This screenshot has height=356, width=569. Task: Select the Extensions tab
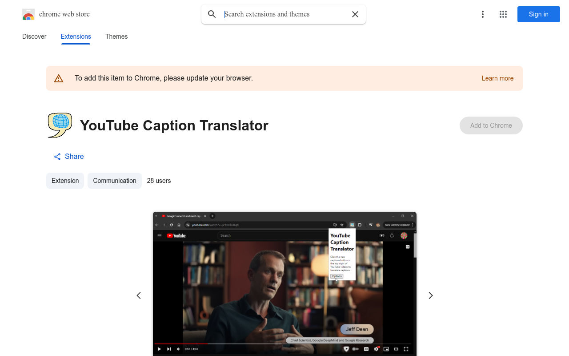click(x=76, y=36)
